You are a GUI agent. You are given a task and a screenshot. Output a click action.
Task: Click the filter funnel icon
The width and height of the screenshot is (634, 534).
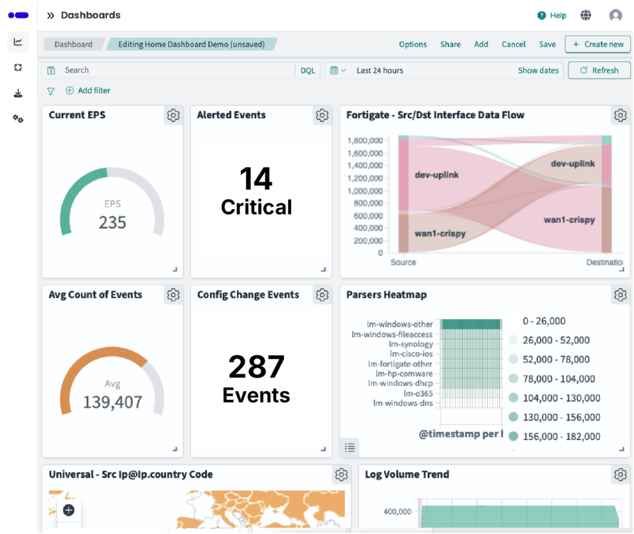tap(51, 91)
